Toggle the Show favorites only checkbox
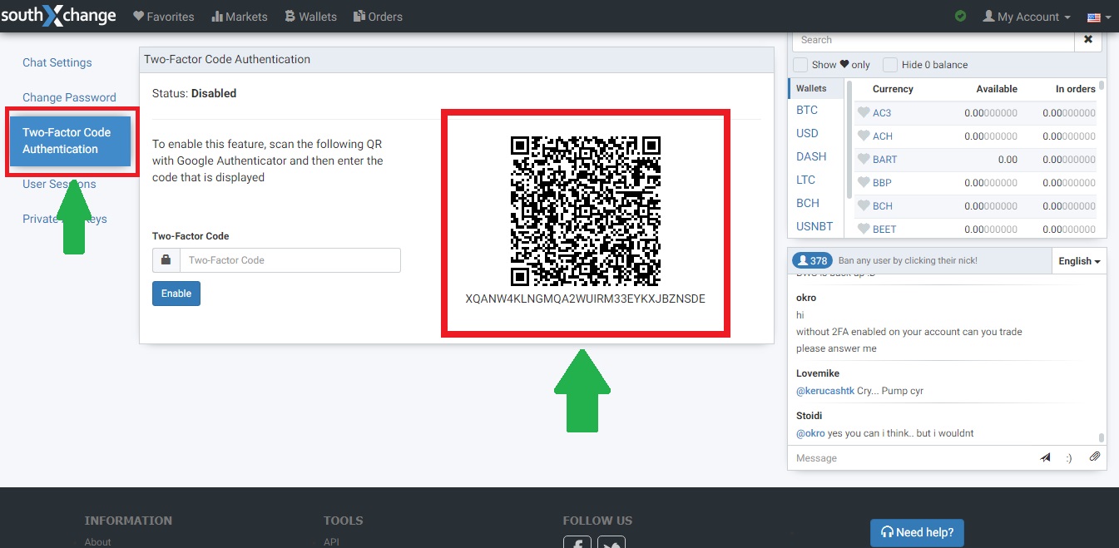 800,65
